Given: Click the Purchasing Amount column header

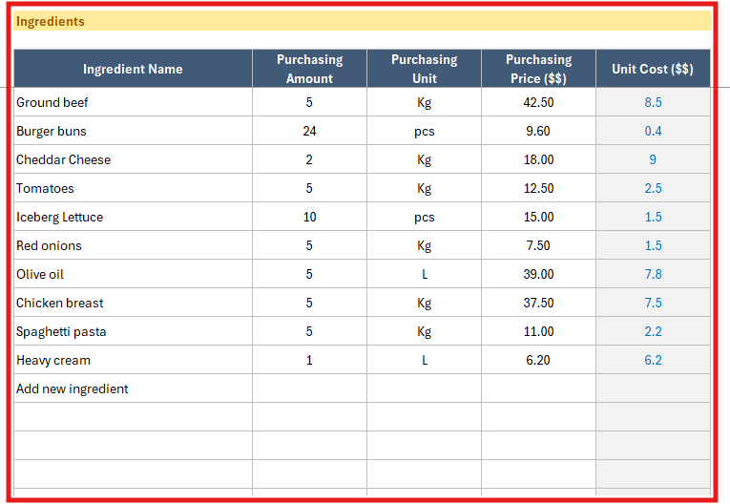Looking at the screenshot, I should (309, 69).
